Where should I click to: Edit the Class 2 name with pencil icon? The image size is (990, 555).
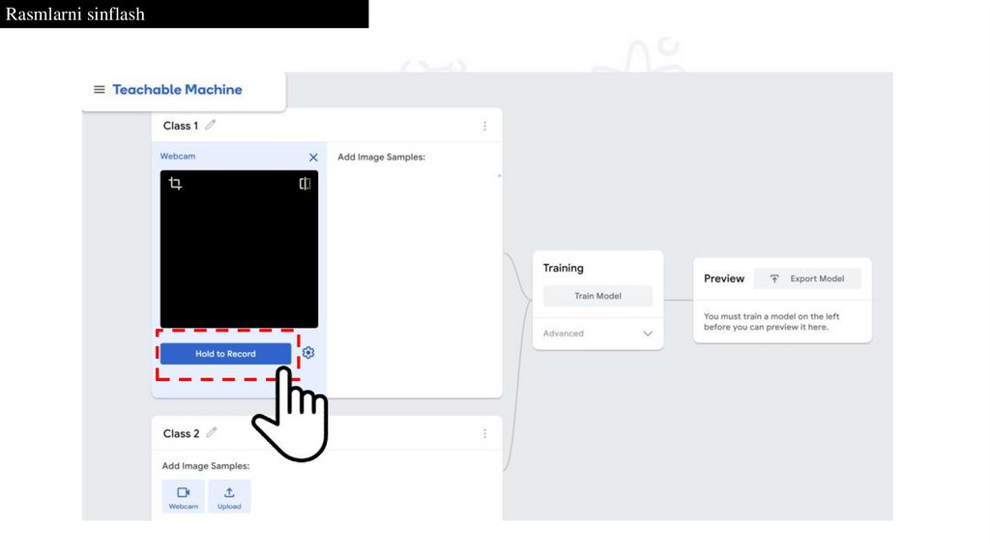(x=212, y=432)
